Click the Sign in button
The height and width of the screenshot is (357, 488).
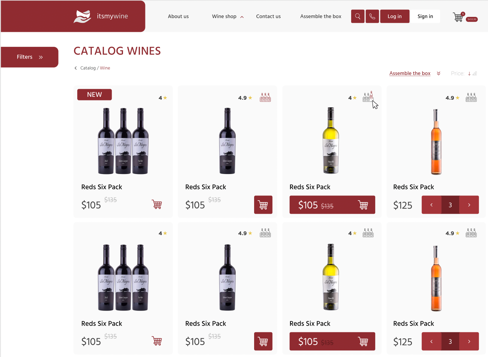point(425,16)
